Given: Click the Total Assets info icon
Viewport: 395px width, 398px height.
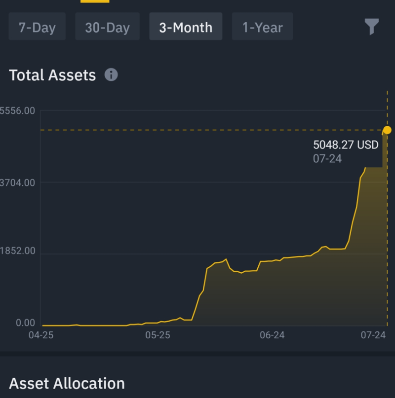Looking at the screenshot, I should coord(111,74).
